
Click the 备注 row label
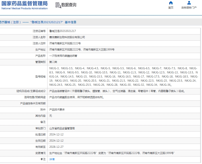43,122
